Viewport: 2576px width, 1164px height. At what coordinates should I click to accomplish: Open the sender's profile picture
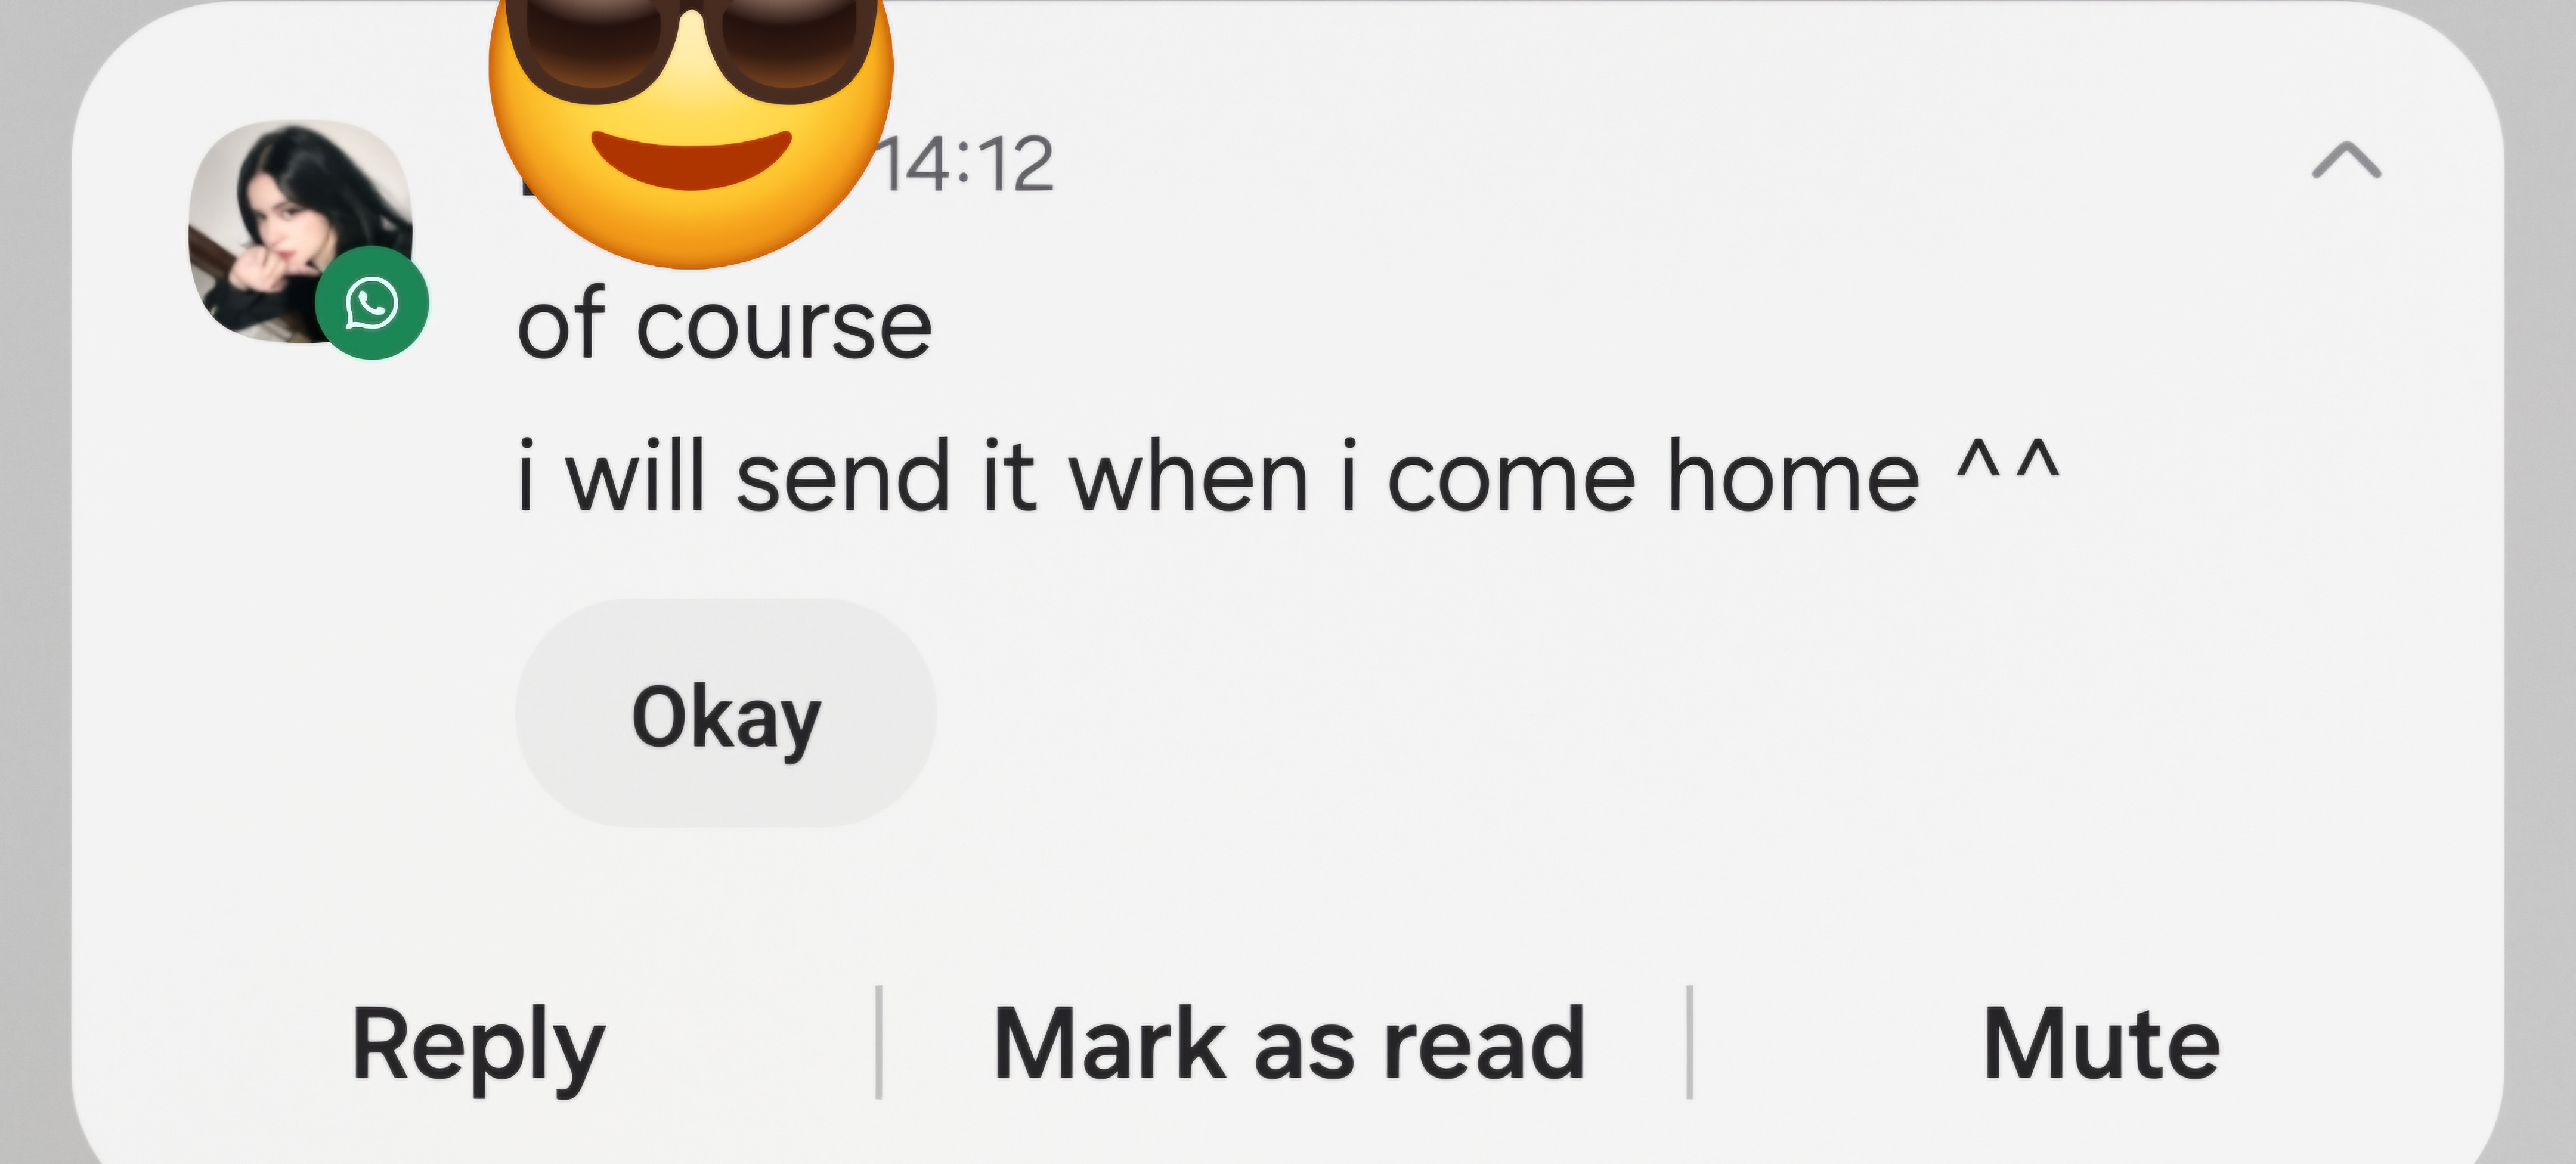pos(301,232)
